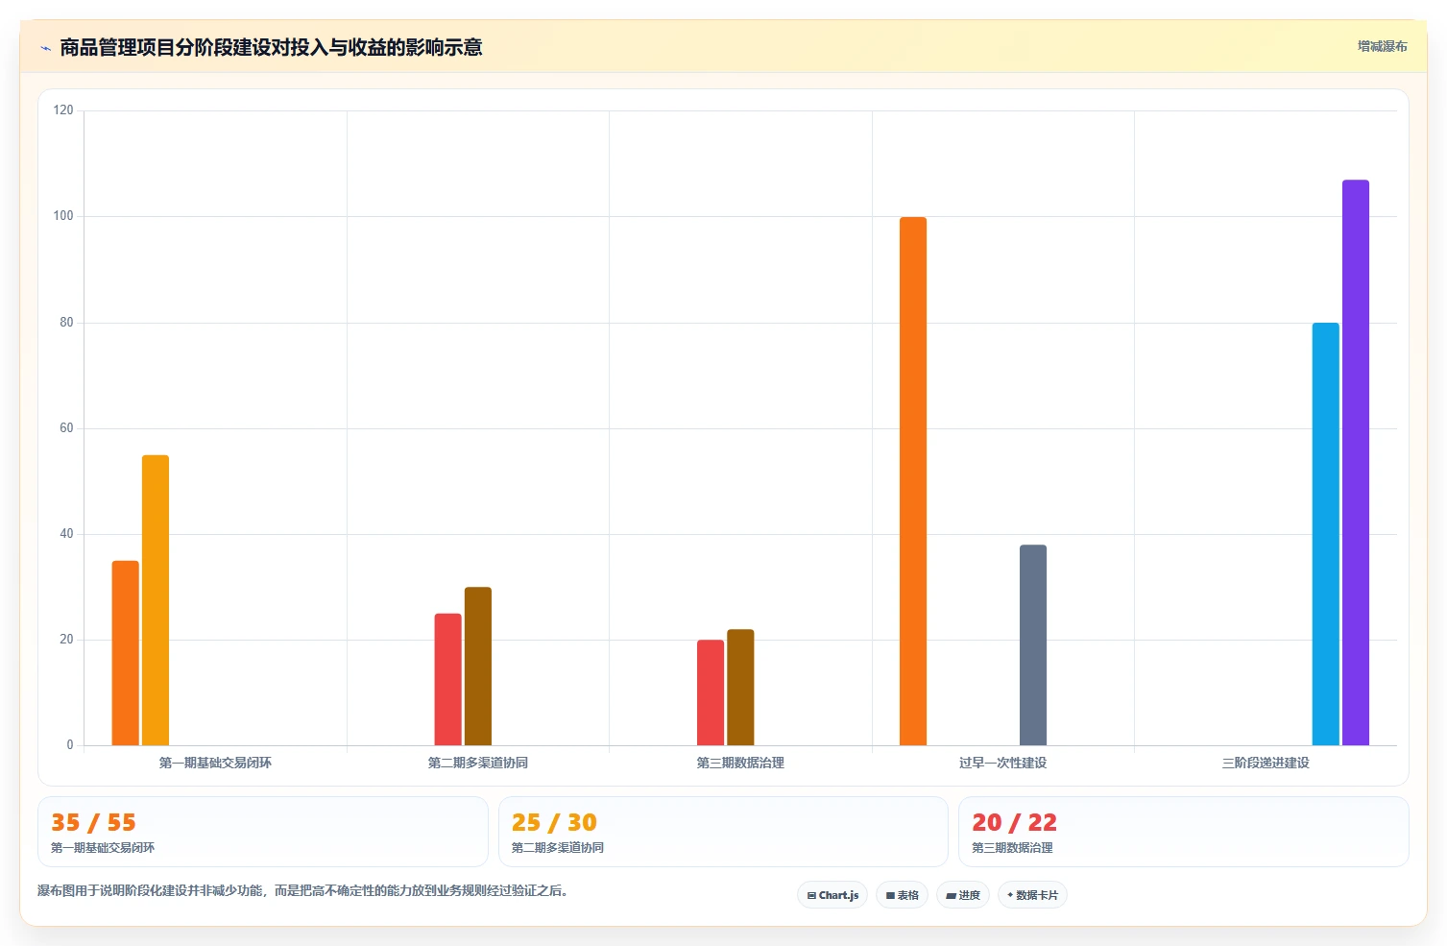
Task: Click the 第三期数据治理 x-axis label
Action: 740,763
